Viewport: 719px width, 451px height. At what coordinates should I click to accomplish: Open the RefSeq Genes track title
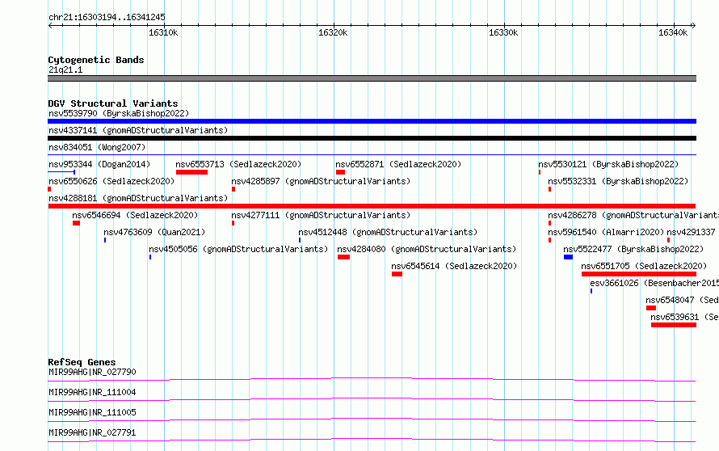[x=82, y=362]
